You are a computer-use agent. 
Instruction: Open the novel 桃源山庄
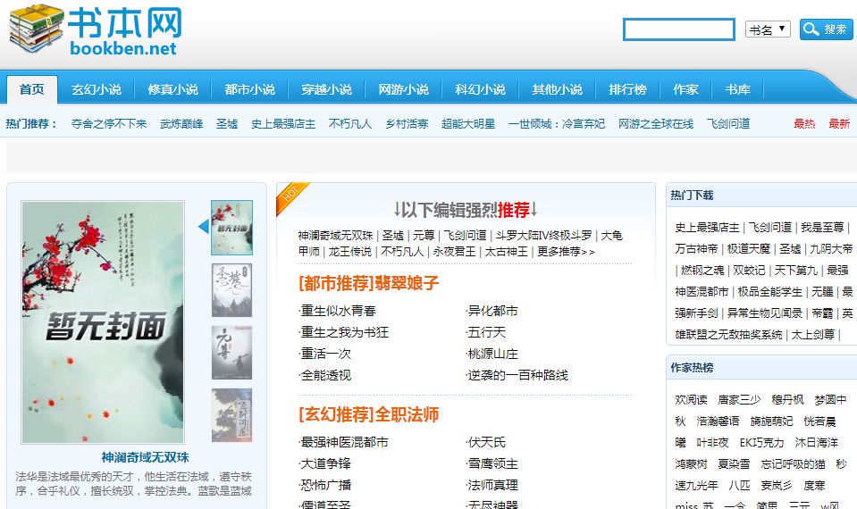[x=492, y=354]
